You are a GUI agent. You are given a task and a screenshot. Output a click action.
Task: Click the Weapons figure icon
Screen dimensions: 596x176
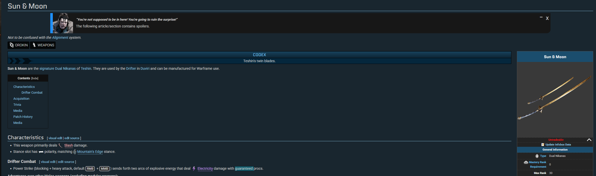pyautogui.click(x=34, y=45)
